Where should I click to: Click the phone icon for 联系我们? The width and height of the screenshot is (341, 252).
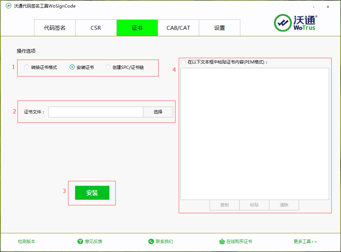151,242
